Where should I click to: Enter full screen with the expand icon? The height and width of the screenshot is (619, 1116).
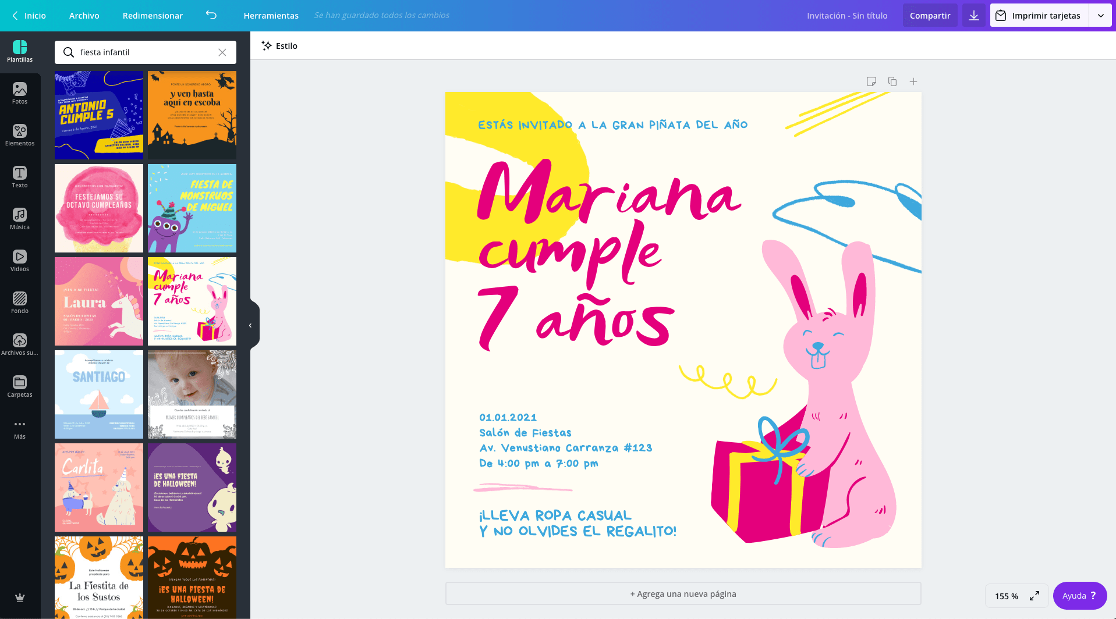coord(1034,595)
